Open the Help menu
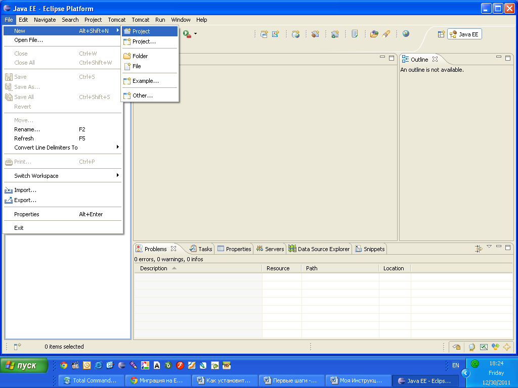Screen dimensions: 518x388 [x=201, y=20]
